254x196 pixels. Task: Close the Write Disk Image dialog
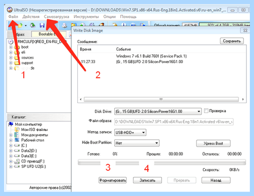click(245, 30)
